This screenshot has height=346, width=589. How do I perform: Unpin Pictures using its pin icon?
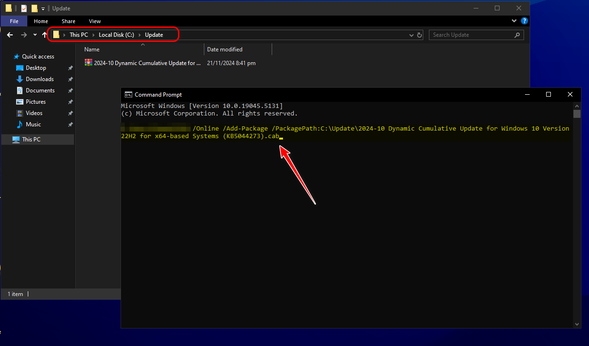pyautogui.click(x=70, y=102)
